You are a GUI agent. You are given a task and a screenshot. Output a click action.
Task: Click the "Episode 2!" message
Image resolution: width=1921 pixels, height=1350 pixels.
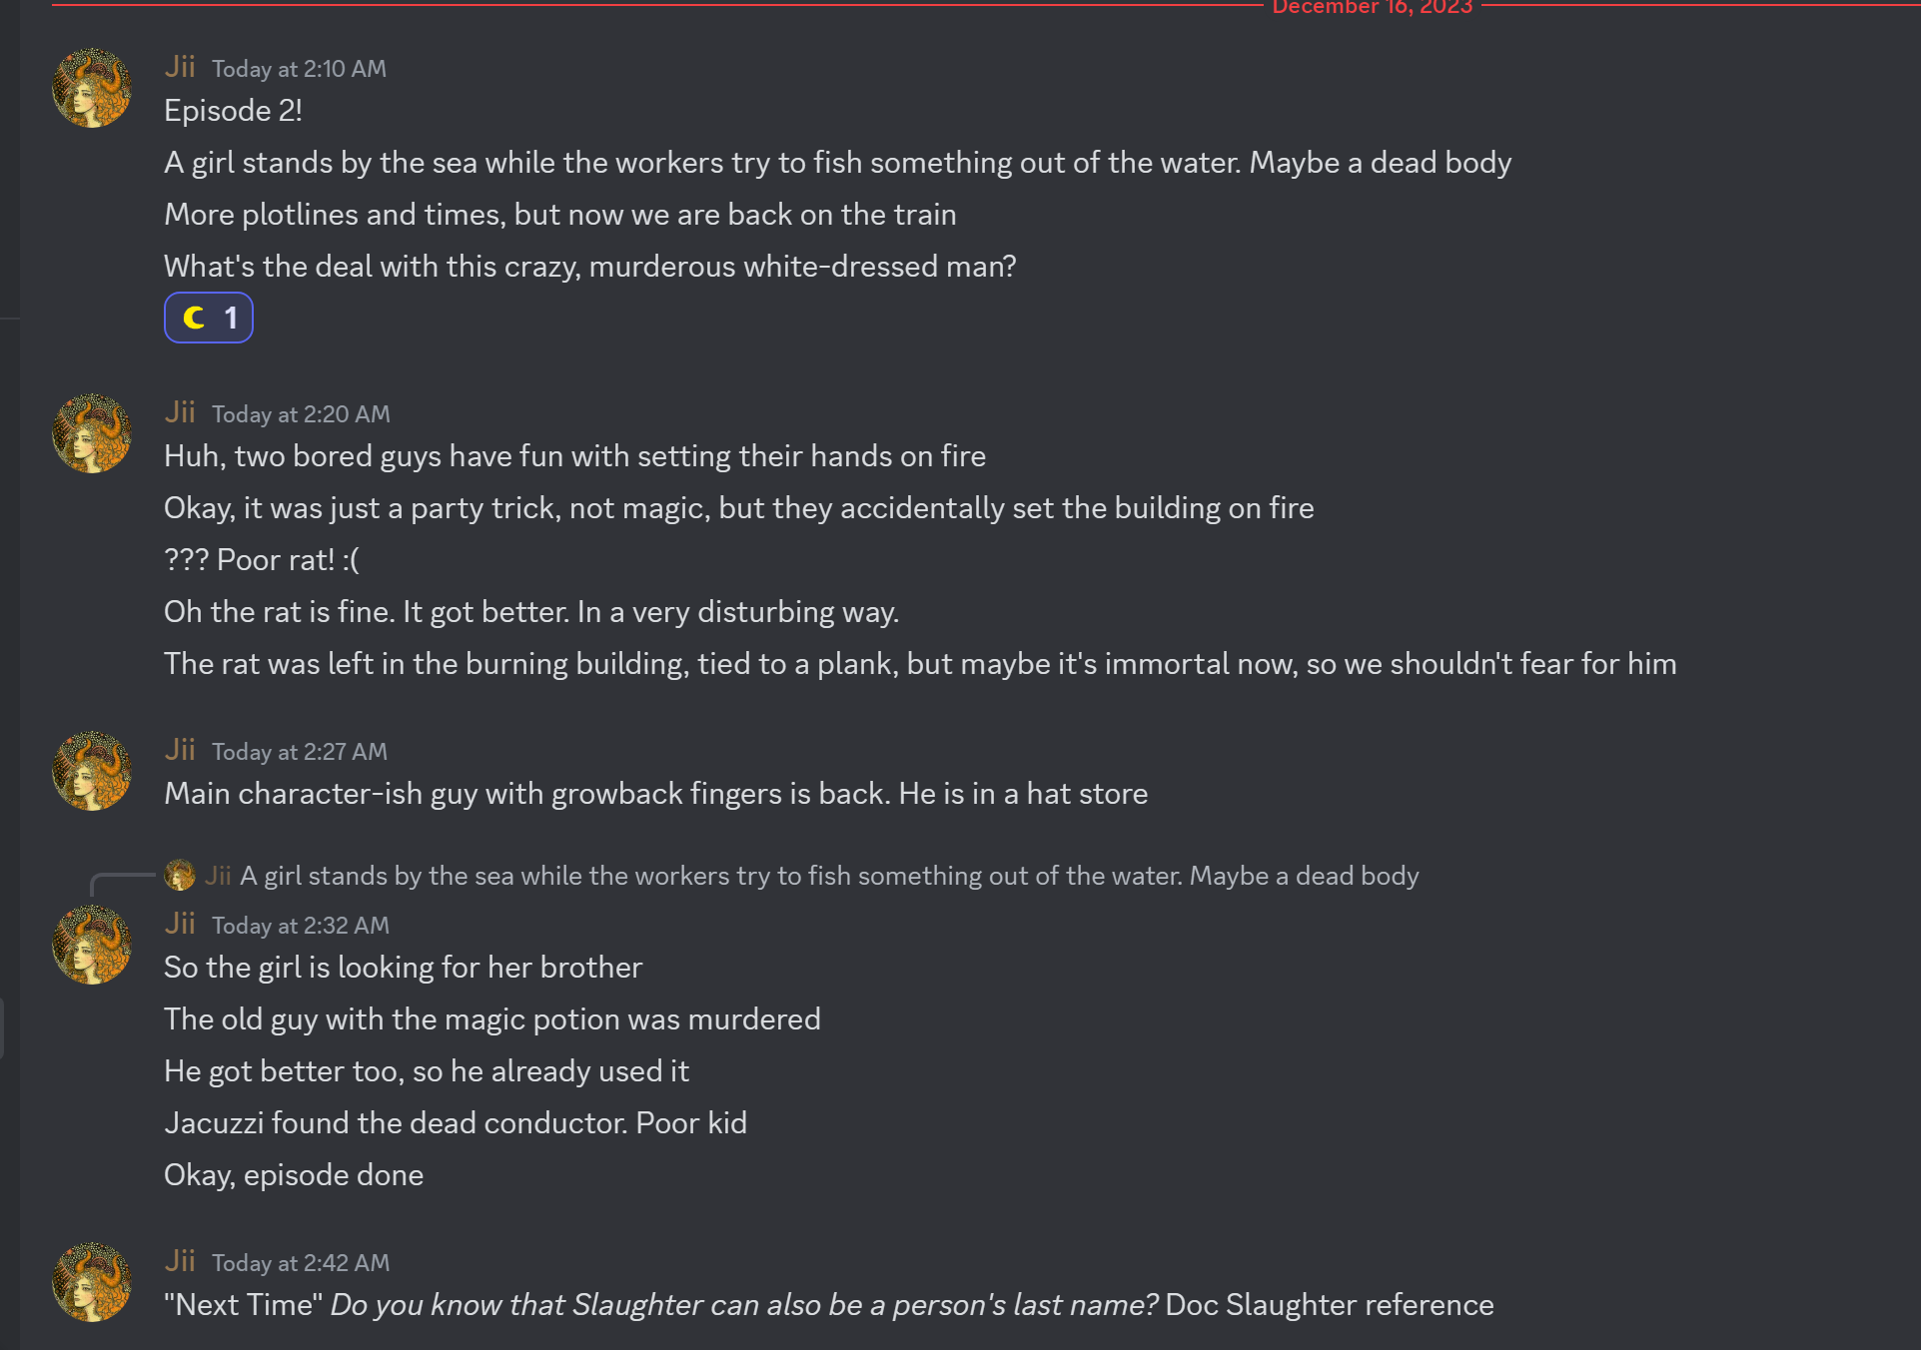233,111
